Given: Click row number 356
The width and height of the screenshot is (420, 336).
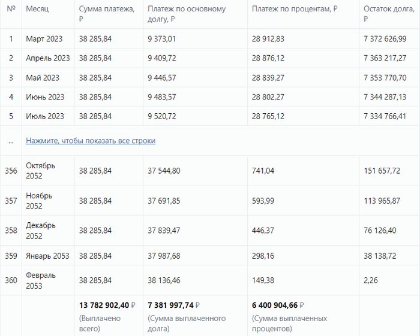Looking at the screenshot, I should pos(11,171).
